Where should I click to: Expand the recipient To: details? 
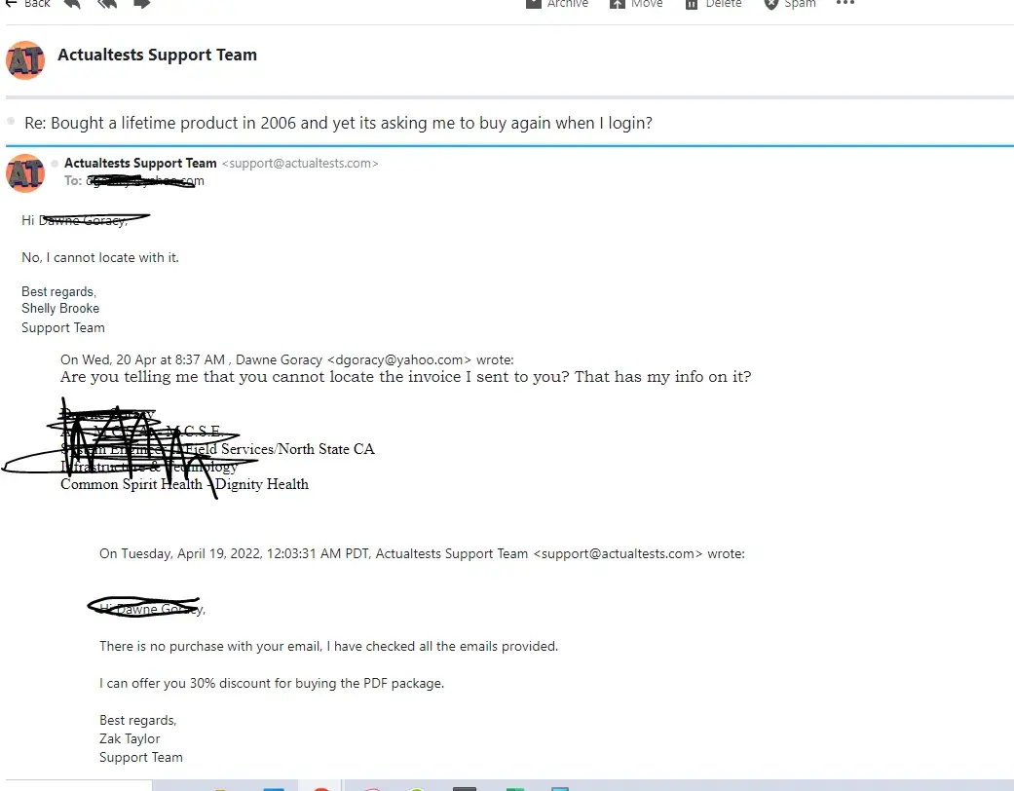[134, 181]
